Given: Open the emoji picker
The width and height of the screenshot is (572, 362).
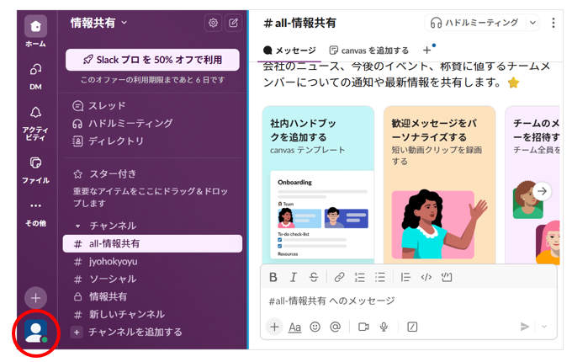Looking at the screenshot, I should pyautogui.click(x=315, y=327).
